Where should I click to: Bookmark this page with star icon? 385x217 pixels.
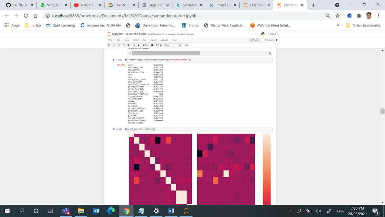tap(337, 16)
